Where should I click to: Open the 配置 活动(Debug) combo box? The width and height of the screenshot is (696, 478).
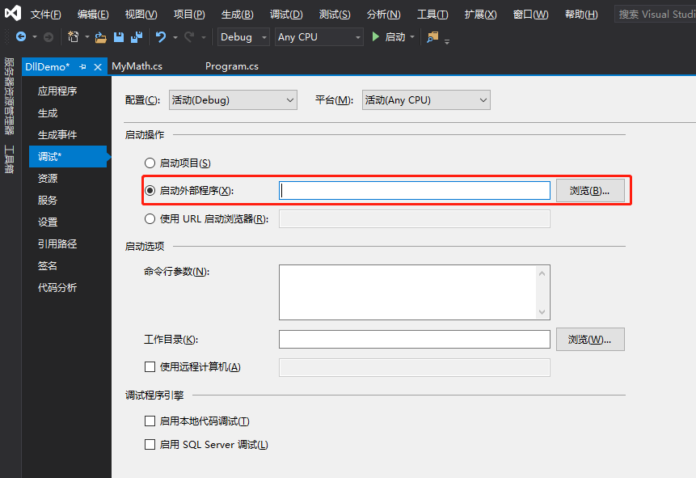tap(233, 100)
